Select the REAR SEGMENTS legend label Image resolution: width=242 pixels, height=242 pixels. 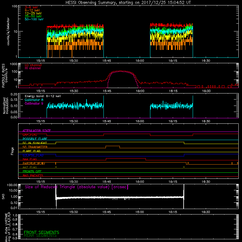pyautogui.click(x=40, y=236)
